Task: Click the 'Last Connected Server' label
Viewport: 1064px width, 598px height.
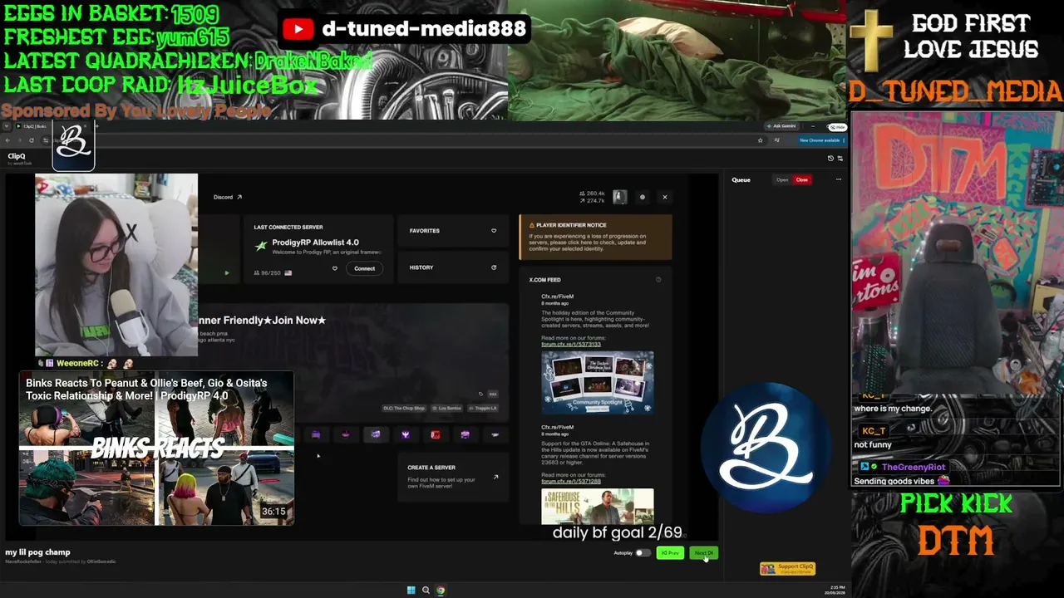Action: (288, 228)
